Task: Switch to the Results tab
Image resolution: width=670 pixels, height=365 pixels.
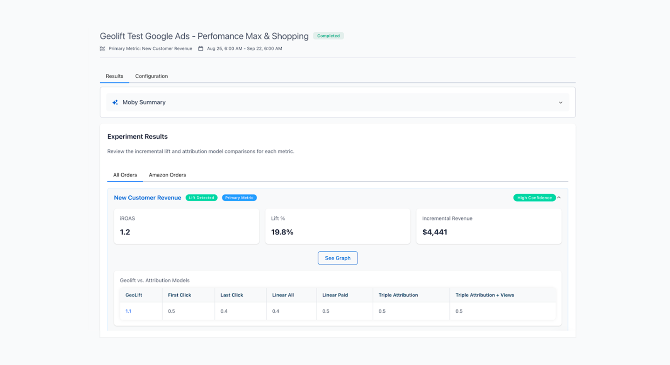Action: click(x=114, y=76)
